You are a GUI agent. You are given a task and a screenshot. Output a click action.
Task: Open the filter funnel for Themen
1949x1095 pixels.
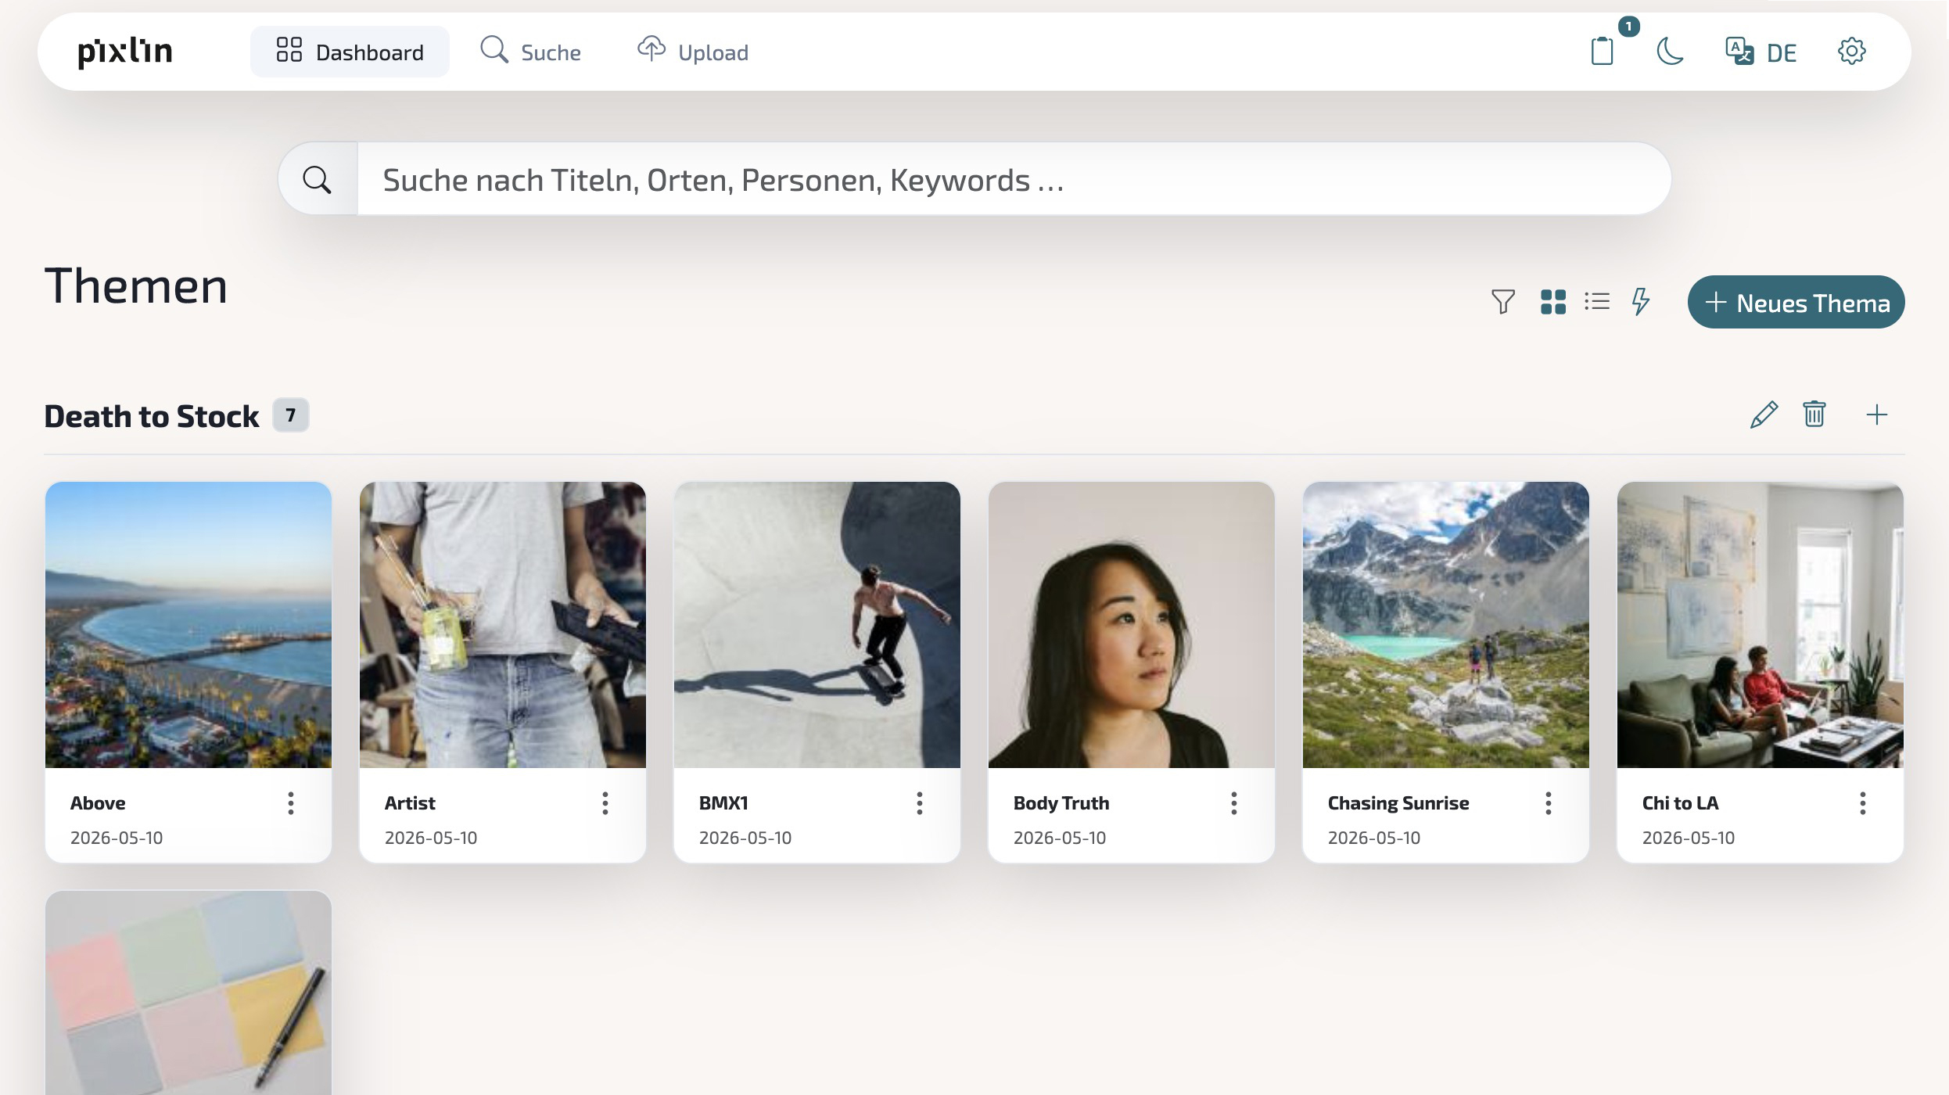[1502, 302]
